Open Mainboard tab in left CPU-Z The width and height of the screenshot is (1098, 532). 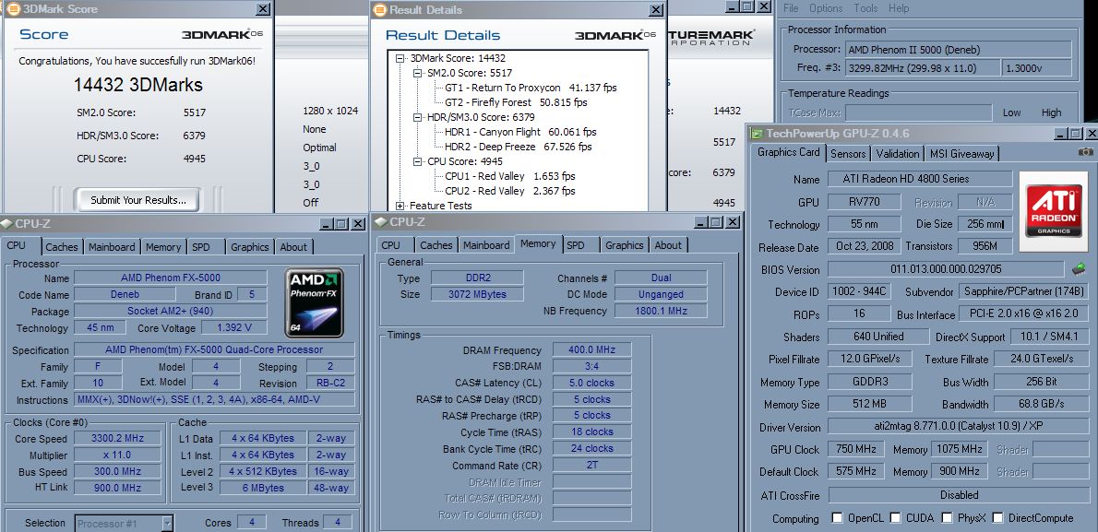112,247
